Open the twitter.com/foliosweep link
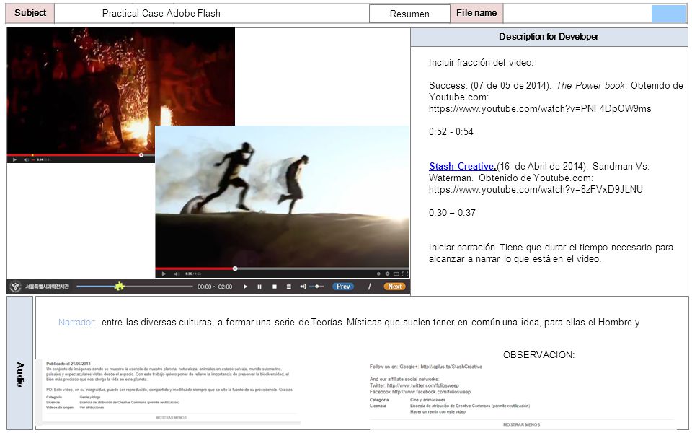This screenshot has width=692, height=433. tap(423, 385)
